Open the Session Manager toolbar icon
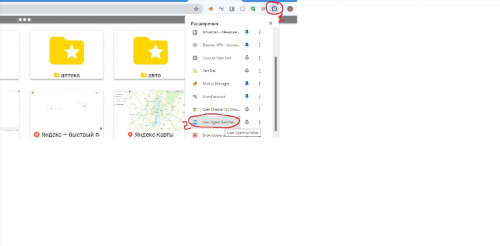 [211, 9]
